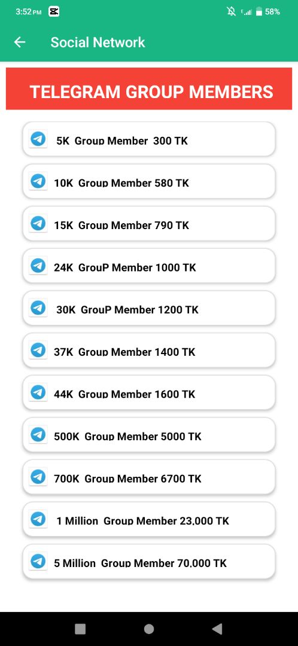Tap Telegram icon beside 24K GrouP Member
The height and width of the screenshot is (646, 298).
point(38,266)
